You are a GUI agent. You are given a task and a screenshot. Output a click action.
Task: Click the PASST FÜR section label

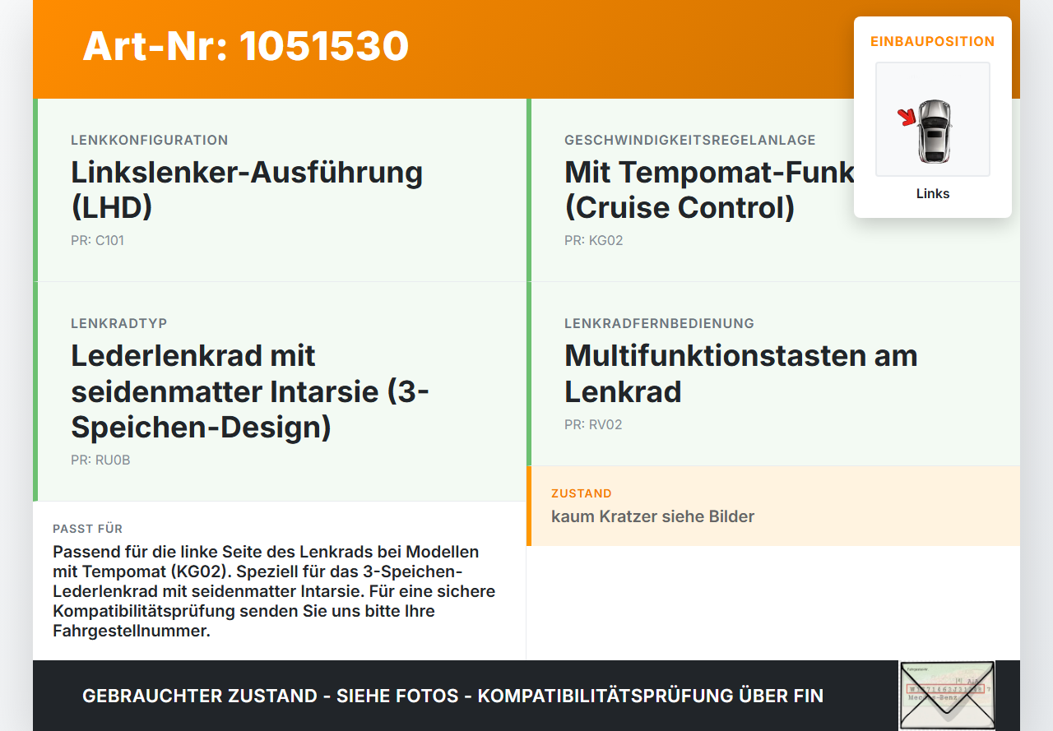tap(87, 529)
